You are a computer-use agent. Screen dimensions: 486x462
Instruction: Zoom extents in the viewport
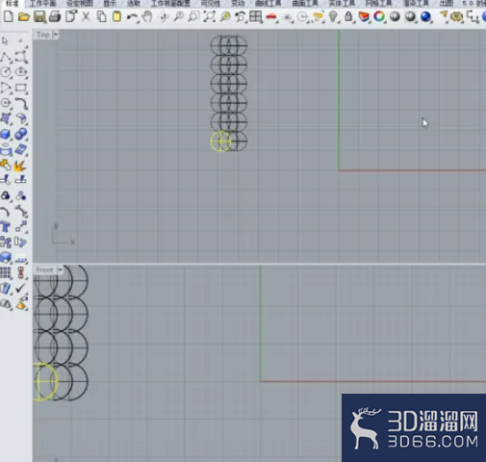pyautogui.click(x=209, y=16)
